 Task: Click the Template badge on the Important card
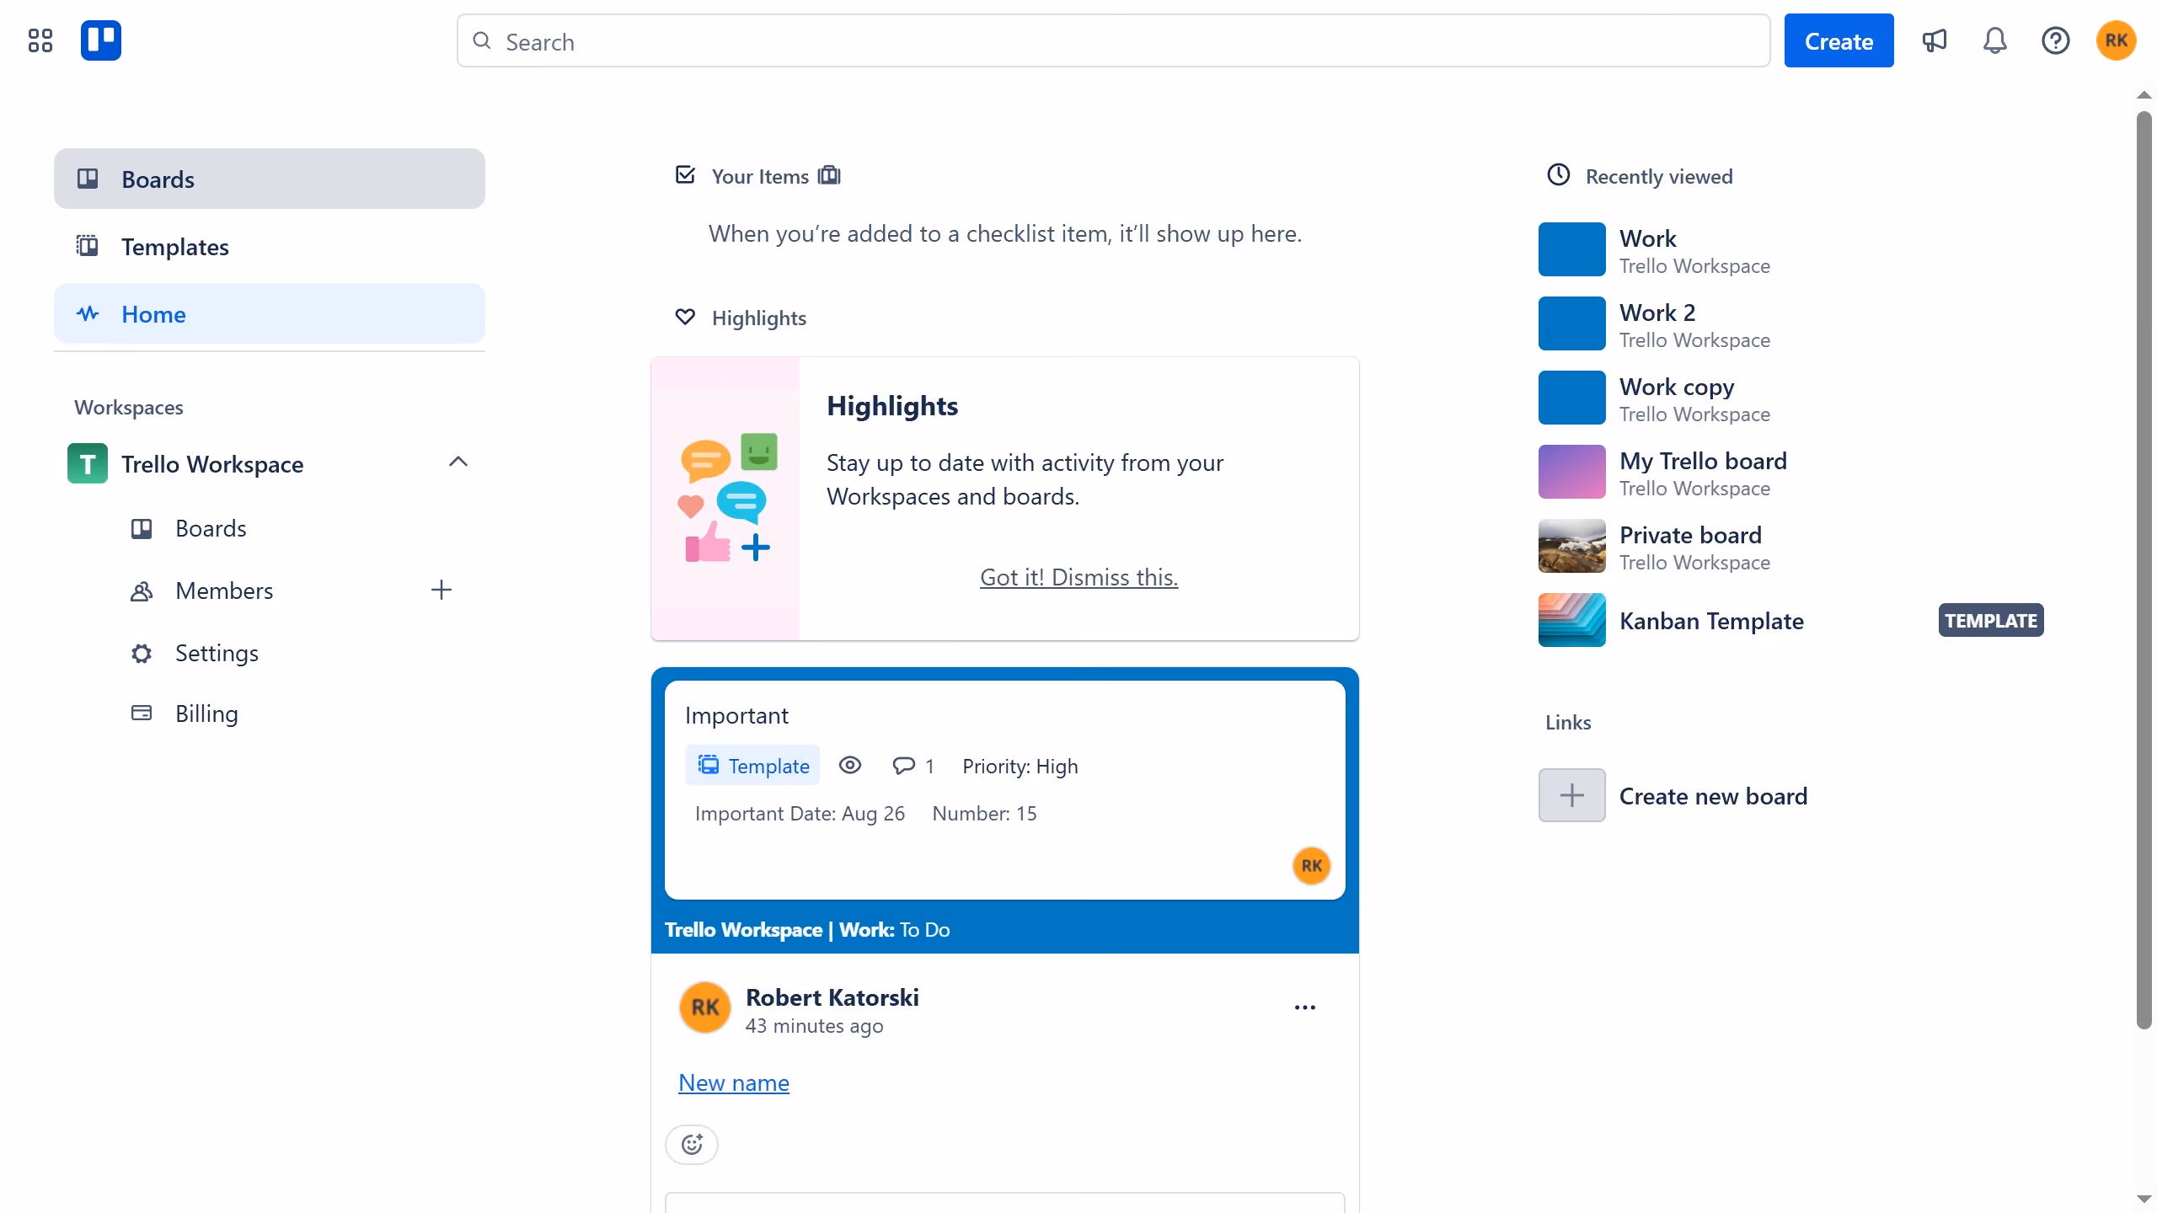752,765
